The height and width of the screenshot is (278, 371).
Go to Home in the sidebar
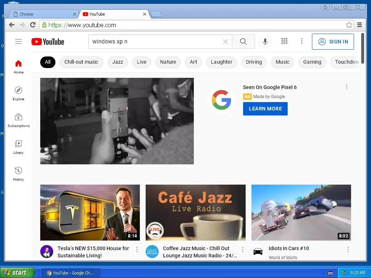point(18,67)
